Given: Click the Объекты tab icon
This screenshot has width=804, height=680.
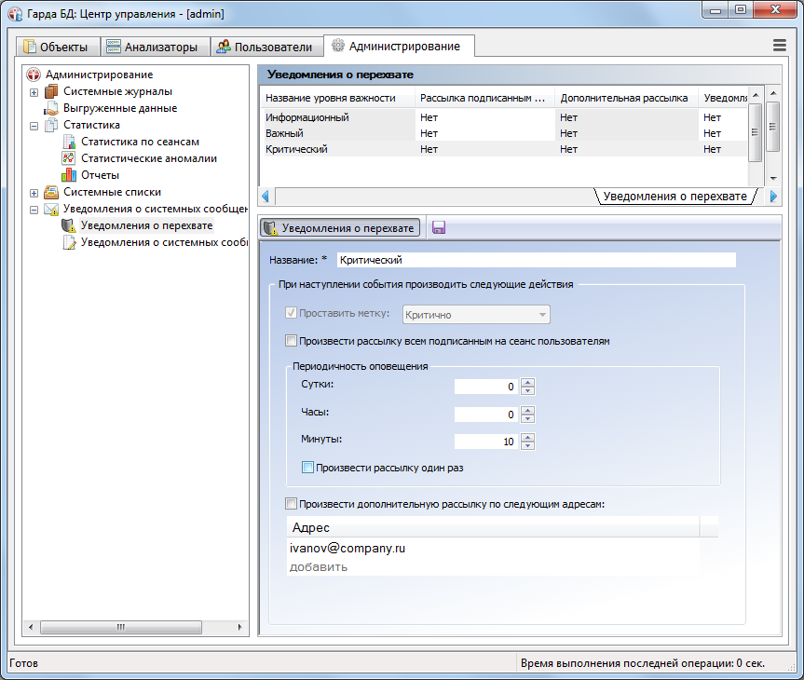Looking at the screenshot, I should pos(30,47).
